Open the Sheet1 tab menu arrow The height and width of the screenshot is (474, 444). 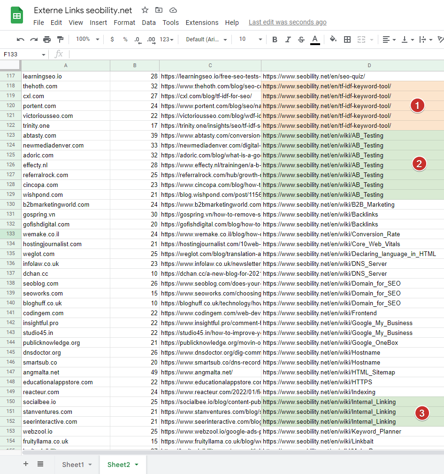pyautogui.click(x=90, y=465)
